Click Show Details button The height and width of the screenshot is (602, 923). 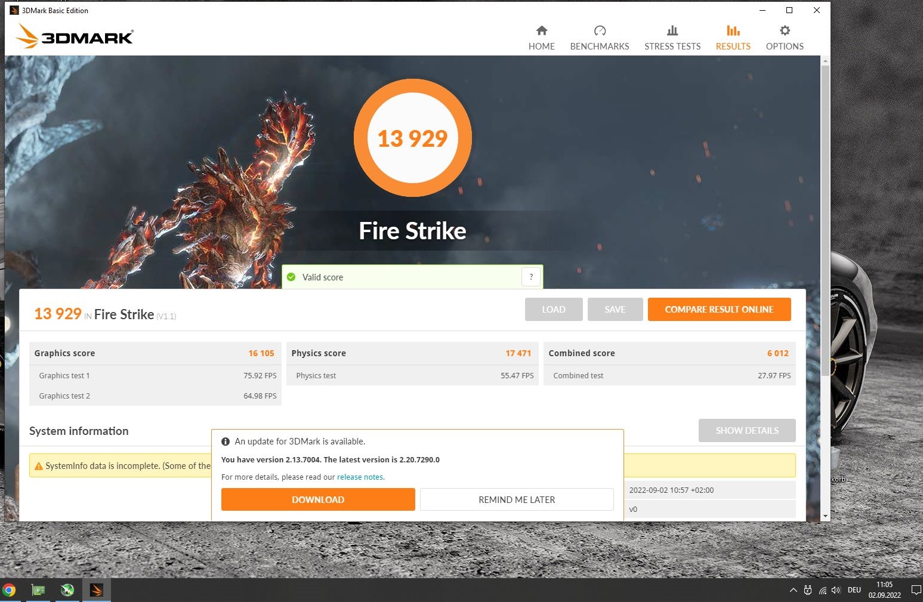747,430
